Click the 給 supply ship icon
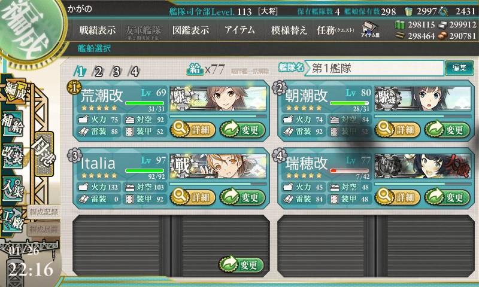This screenshot has height=287, width=479. 195,69
